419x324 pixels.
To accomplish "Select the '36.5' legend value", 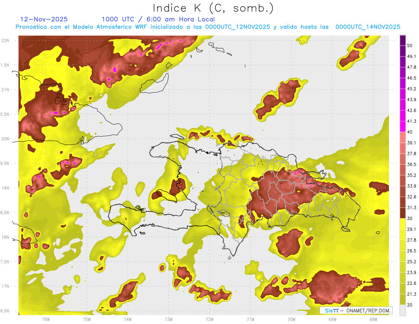I will tap(412, 164).
